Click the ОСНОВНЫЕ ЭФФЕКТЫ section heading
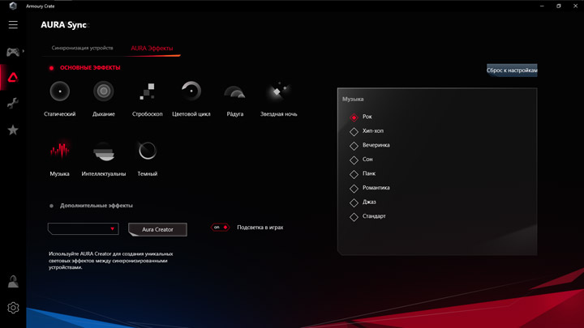Screen dimensions: 584x328 click(x=90, y=68)
